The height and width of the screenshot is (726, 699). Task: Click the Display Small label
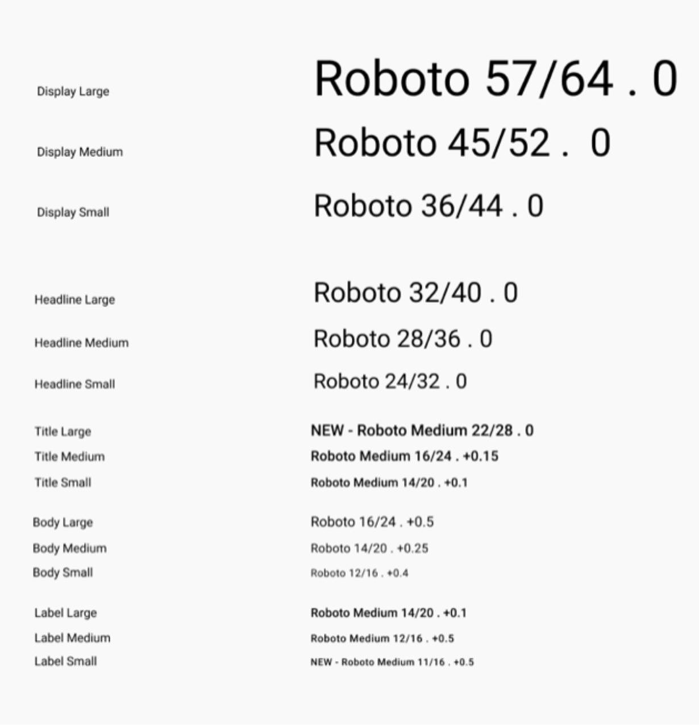pos(73,212)
